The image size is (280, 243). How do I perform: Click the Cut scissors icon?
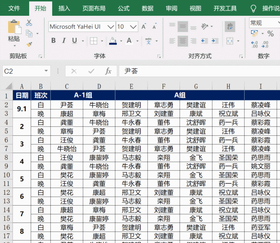point(29,23)
